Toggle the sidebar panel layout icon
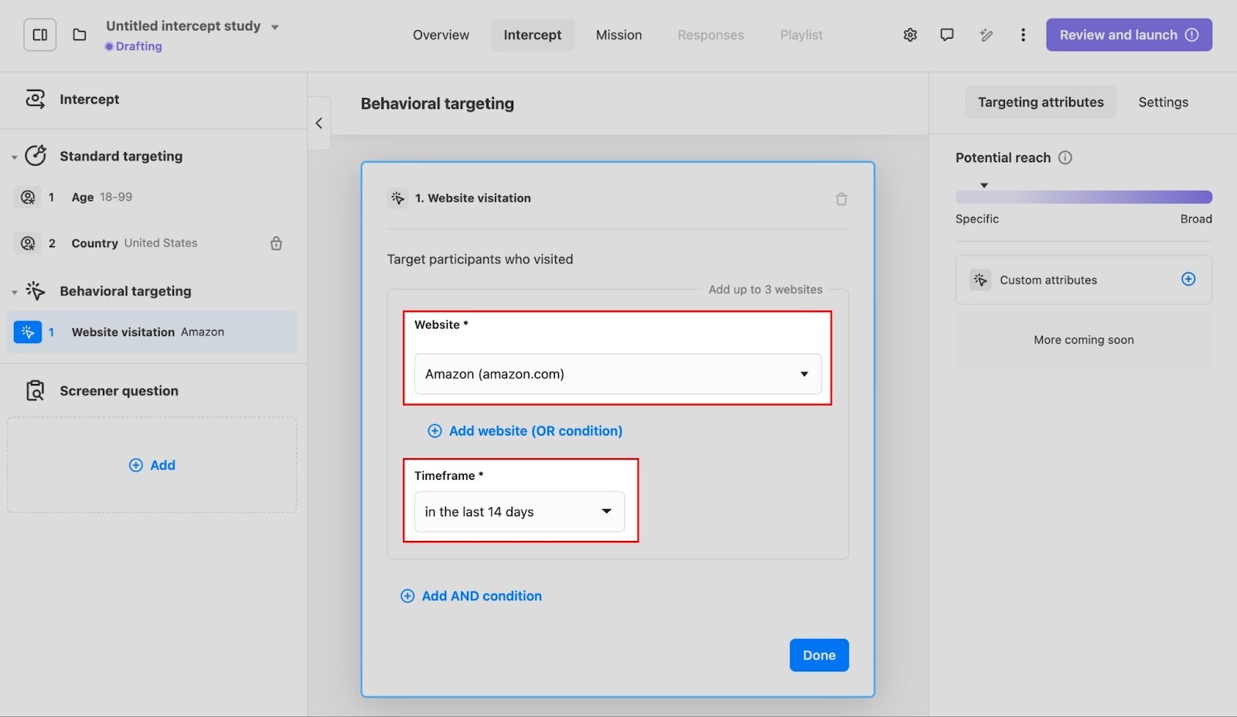The image size is (1237, 717). pos(40,35)
